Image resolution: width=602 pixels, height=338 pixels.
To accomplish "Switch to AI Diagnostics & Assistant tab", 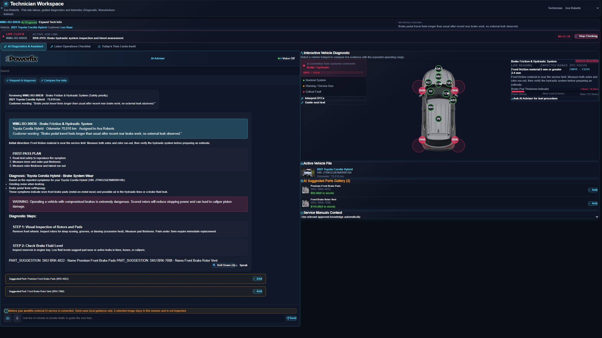I will coord(24,47).
